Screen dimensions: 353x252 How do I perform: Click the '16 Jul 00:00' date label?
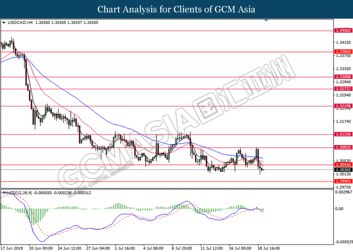click(x=240, y=248)
